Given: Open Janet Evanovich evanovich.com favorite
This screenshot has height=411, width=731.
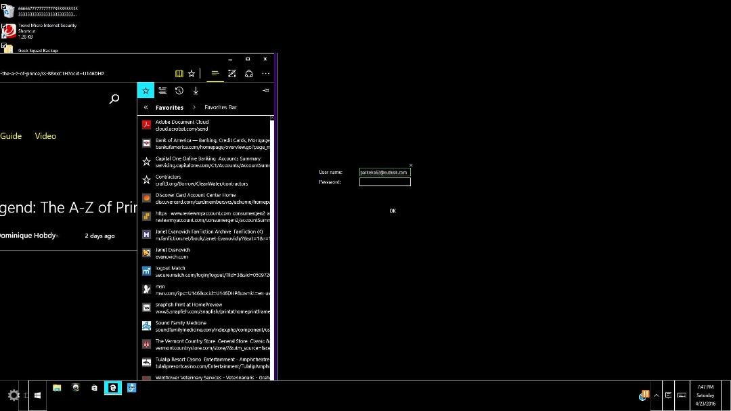Looking at the screenshot, I should [204, 253].
